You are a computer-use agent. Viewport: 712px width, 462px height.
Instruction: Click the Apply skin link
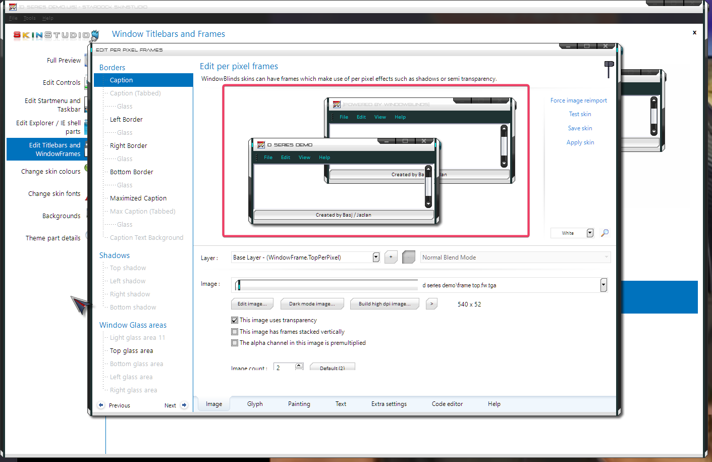click(x=580, y=142)
